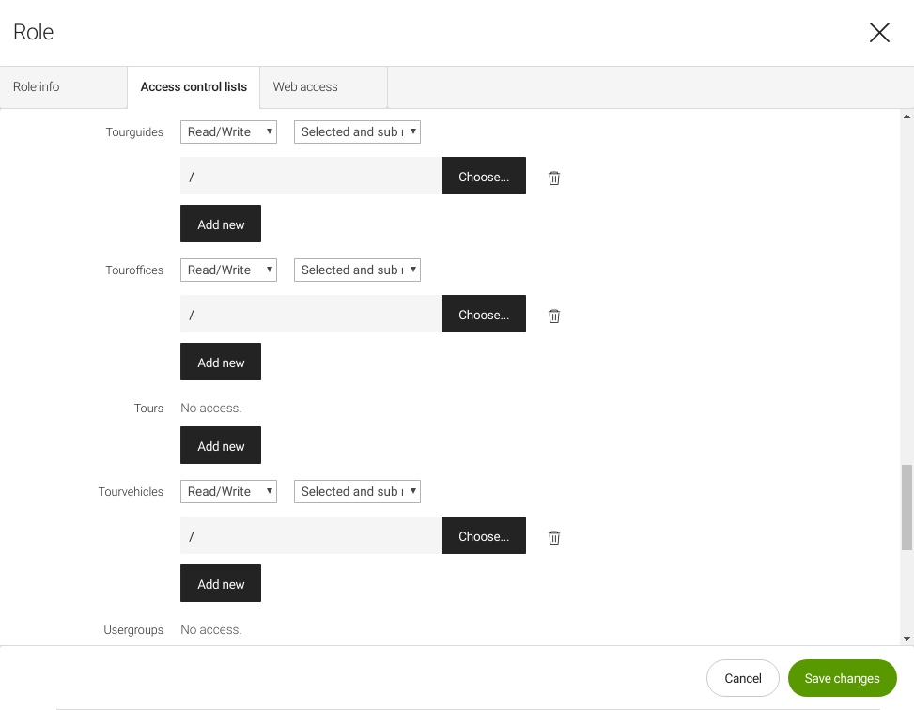Open Tourguides 'Selected and sub' scope dropdown
Viewport: 914px width, 710px height.
(x=357, y=132)
